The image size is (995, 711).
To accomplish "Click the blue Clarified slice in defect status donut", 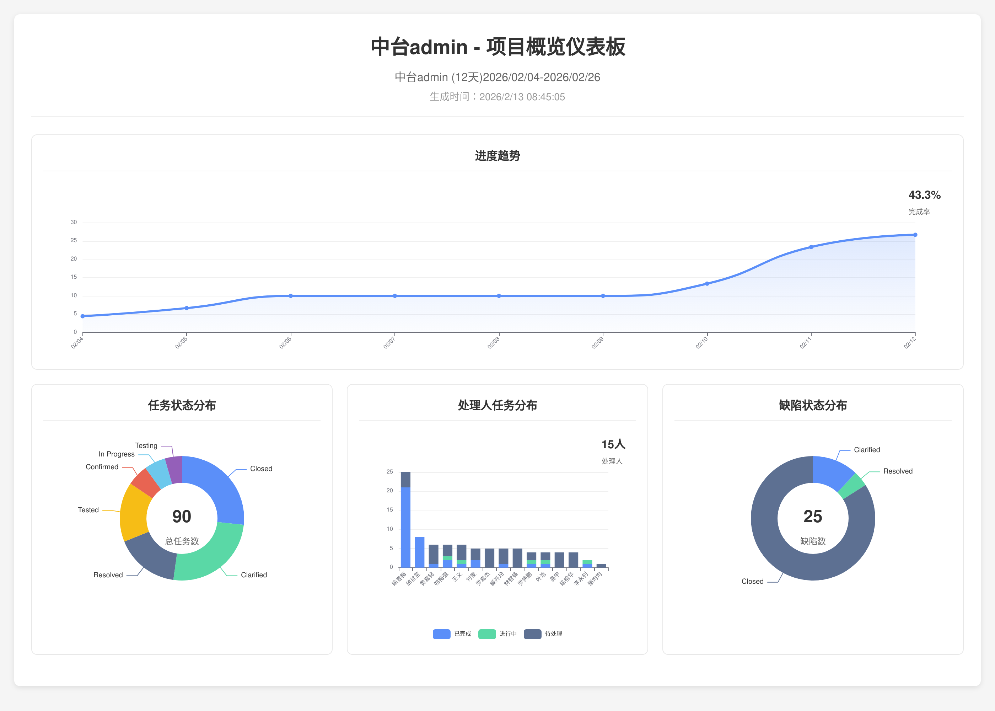I will 831,473.
